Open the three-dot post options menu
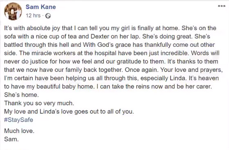The height and width of the screenshot is (150, 229). pyautogui.click(x=222, y=6)
